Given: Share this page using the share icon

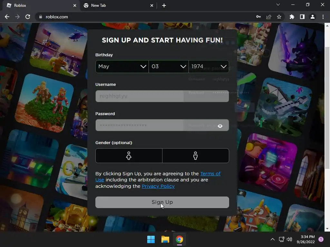Looking at the screenshot, I should (269, 17).
